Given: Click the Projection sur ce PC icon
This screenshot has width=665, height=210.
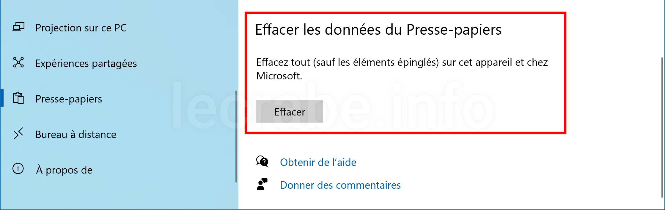Looking at the screenshot, I should [18, 27].
